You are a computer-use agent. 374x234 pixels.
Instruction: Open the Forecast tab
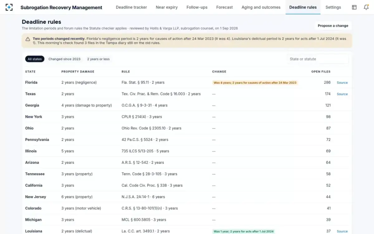224,7
